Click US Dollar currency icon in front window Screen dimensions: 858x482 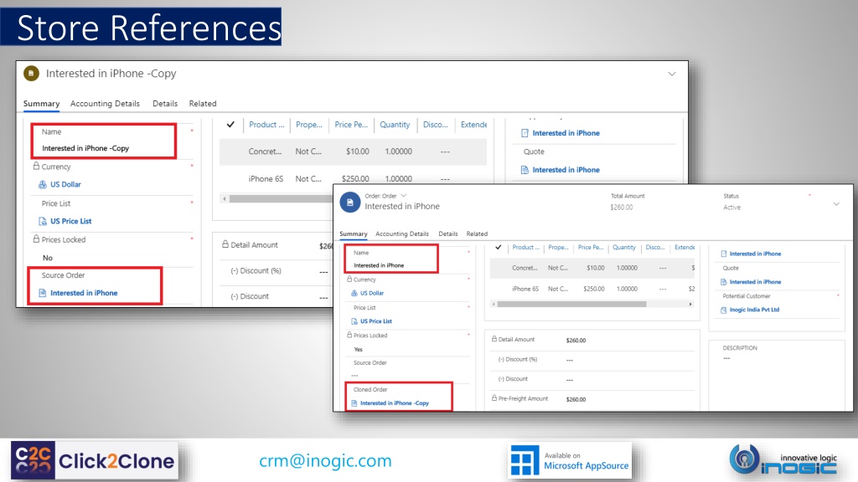[354, 293]
